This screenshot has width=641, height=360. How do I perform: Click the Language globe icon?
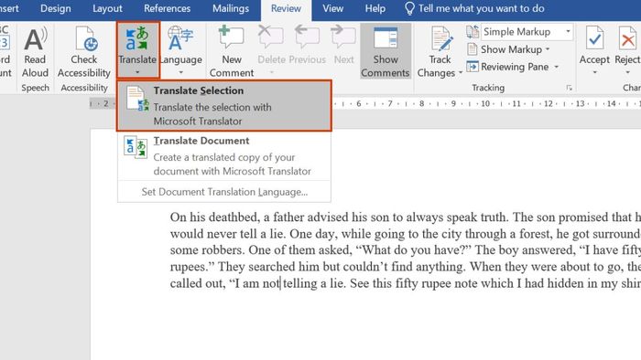click(x=180, y=38)
